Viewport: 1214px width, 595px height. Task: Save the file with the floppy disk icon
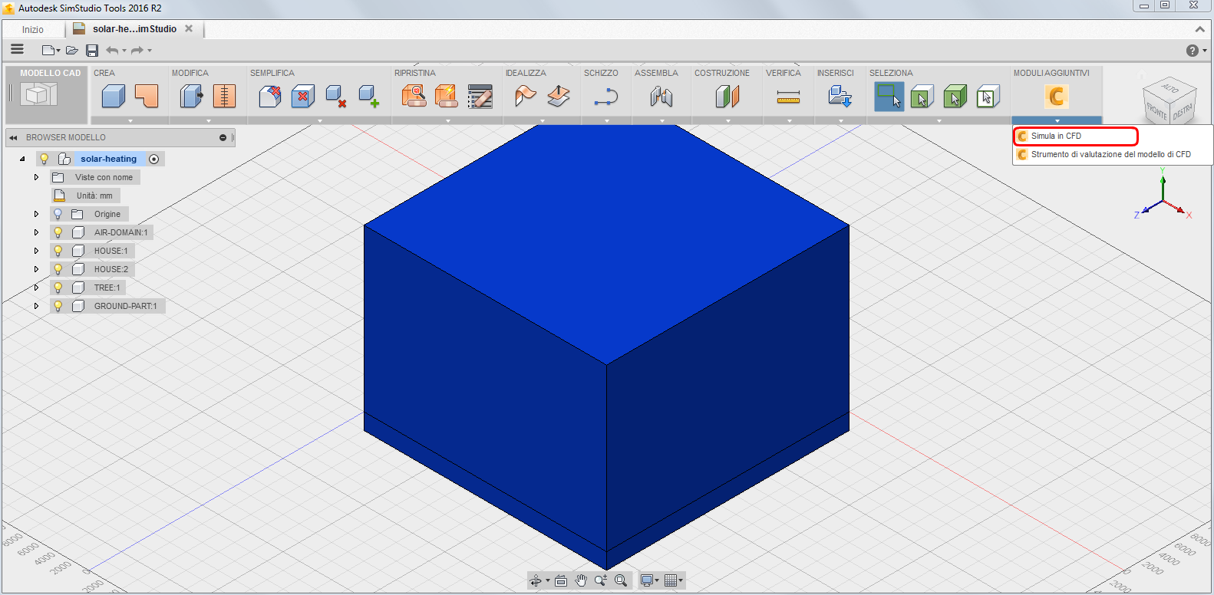[x=92, y=51]
